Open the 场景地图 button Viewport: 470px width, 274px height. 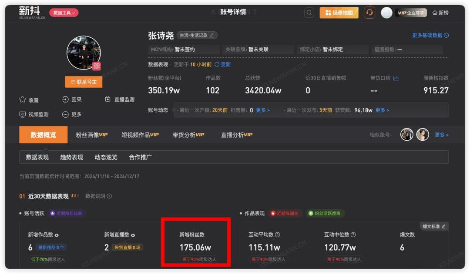pos(339,13)
